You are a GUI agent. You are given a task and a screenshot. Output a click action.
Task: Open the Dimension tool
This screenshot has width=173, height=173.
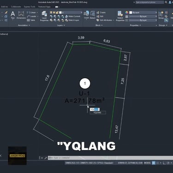21,15
